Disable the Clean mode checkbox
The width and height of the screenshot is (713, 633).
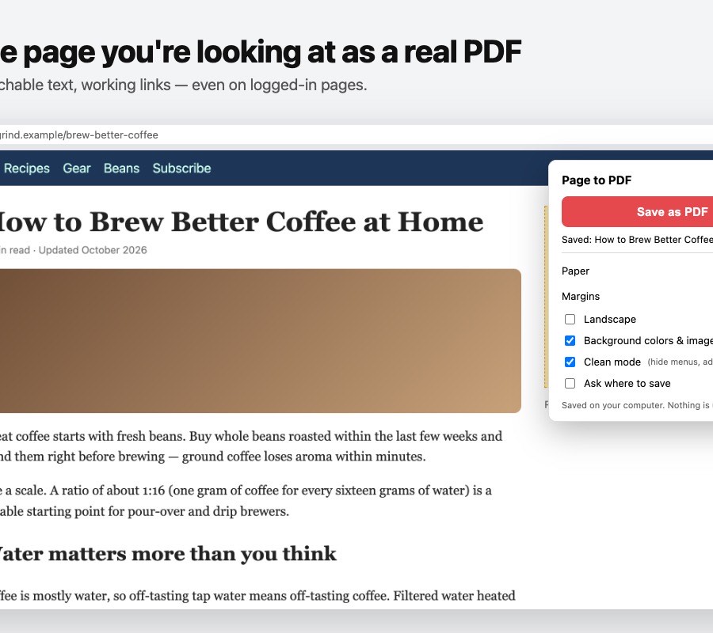point(570,362)
